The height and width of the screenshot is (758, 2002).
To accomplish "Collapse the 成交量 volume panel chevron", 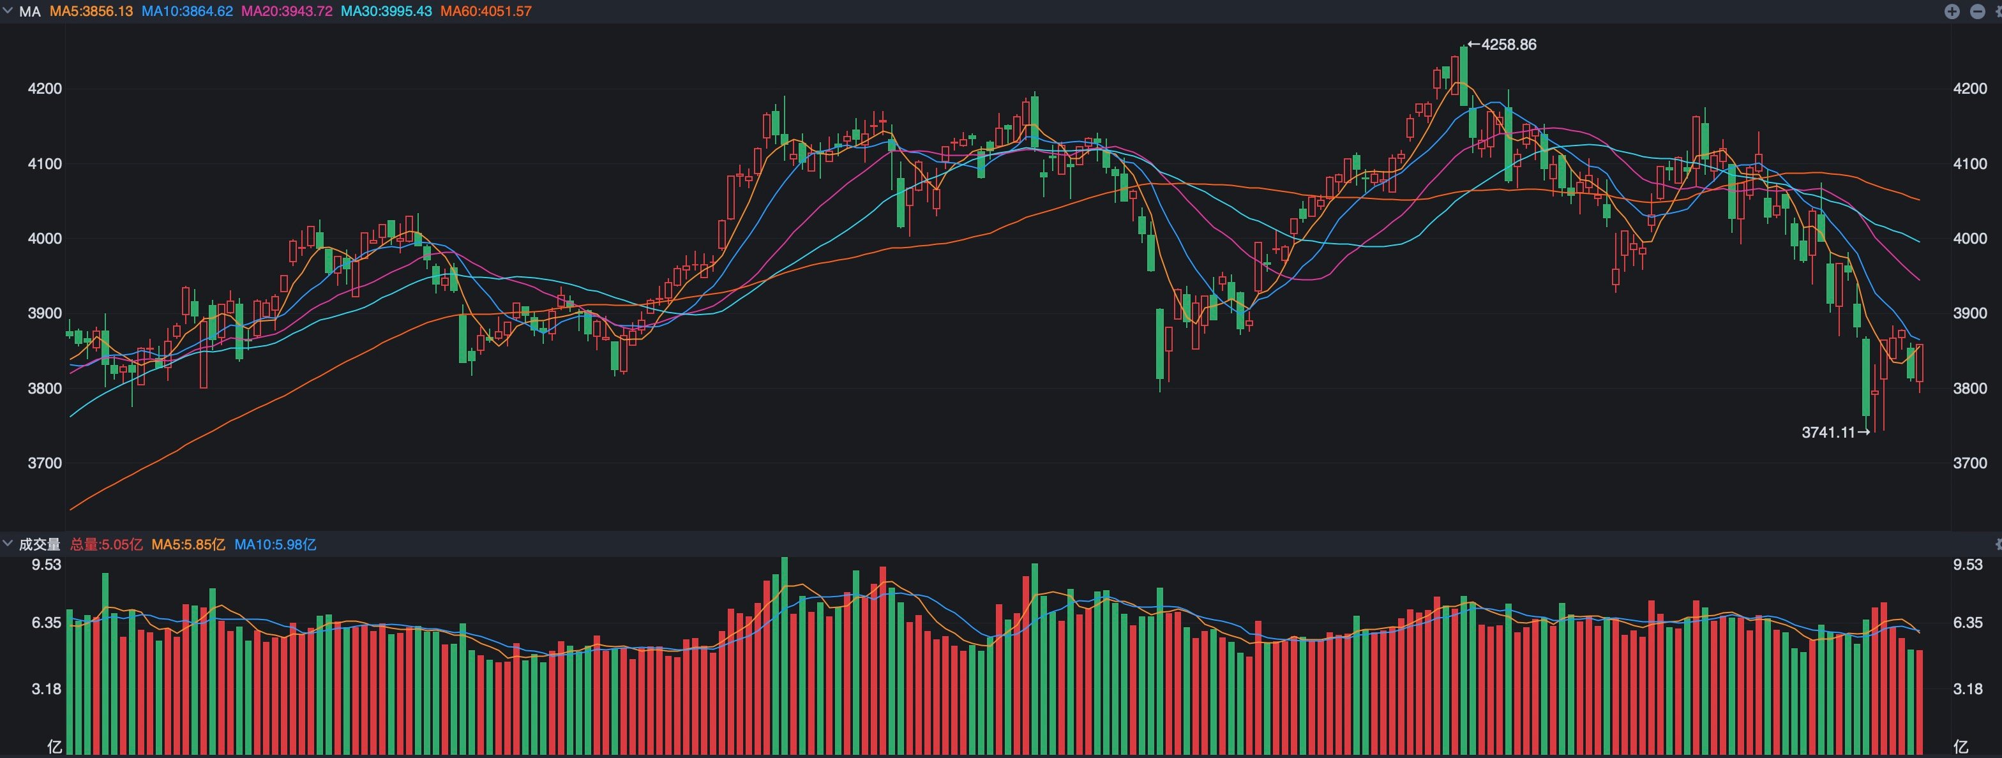I will pyautogui.click(x=8, y=544).
